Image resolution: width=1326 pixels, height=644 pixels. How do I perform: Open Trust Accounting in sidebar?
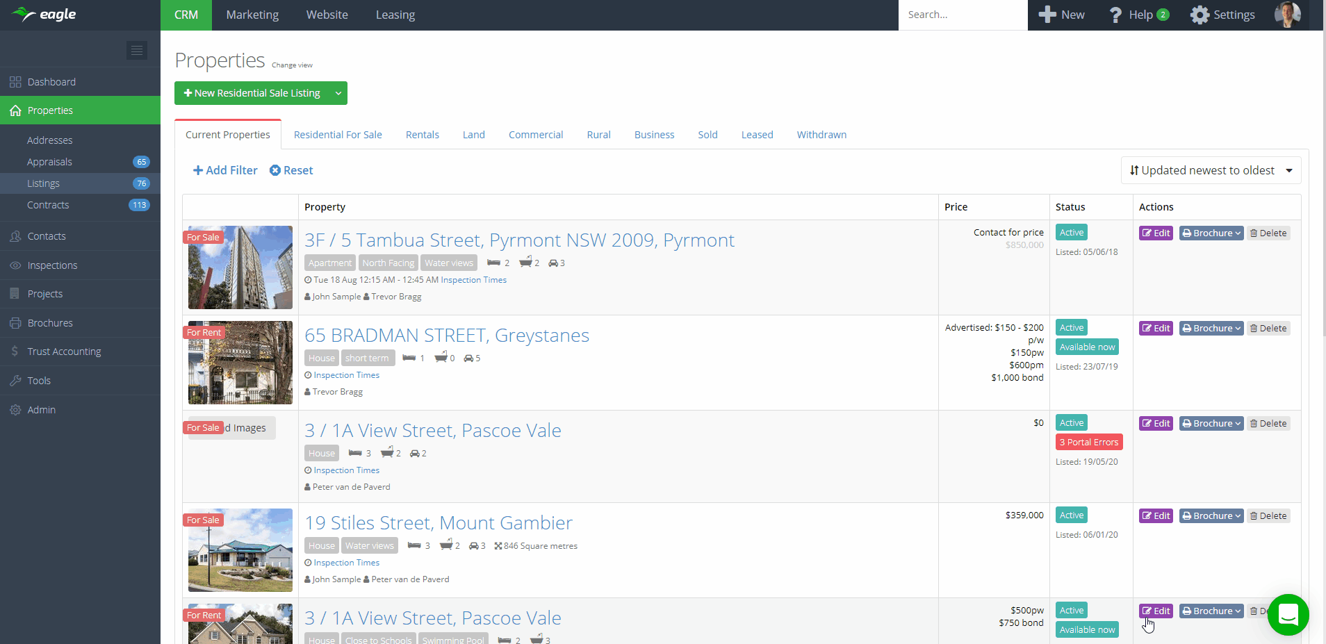[64, 352]
